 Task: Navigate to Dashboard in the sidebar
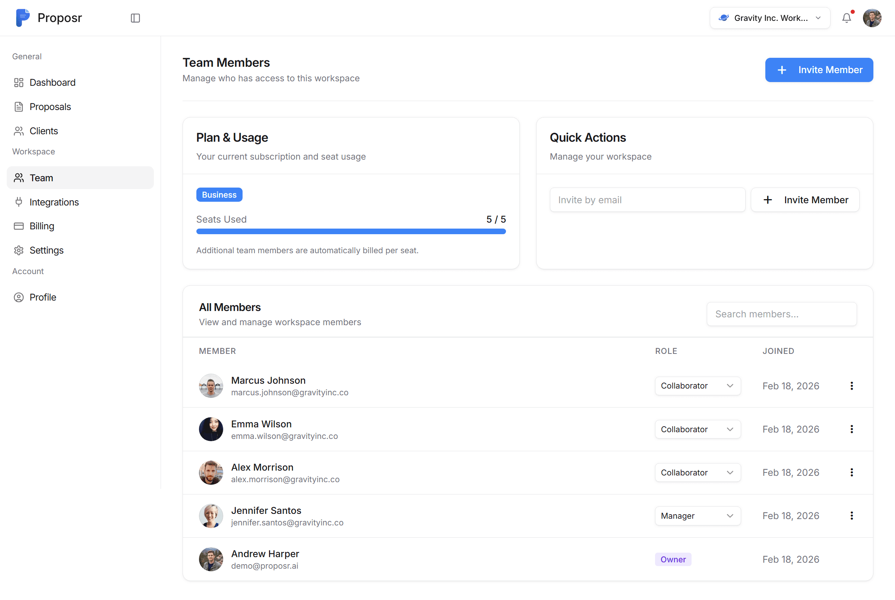coord(53,82)
